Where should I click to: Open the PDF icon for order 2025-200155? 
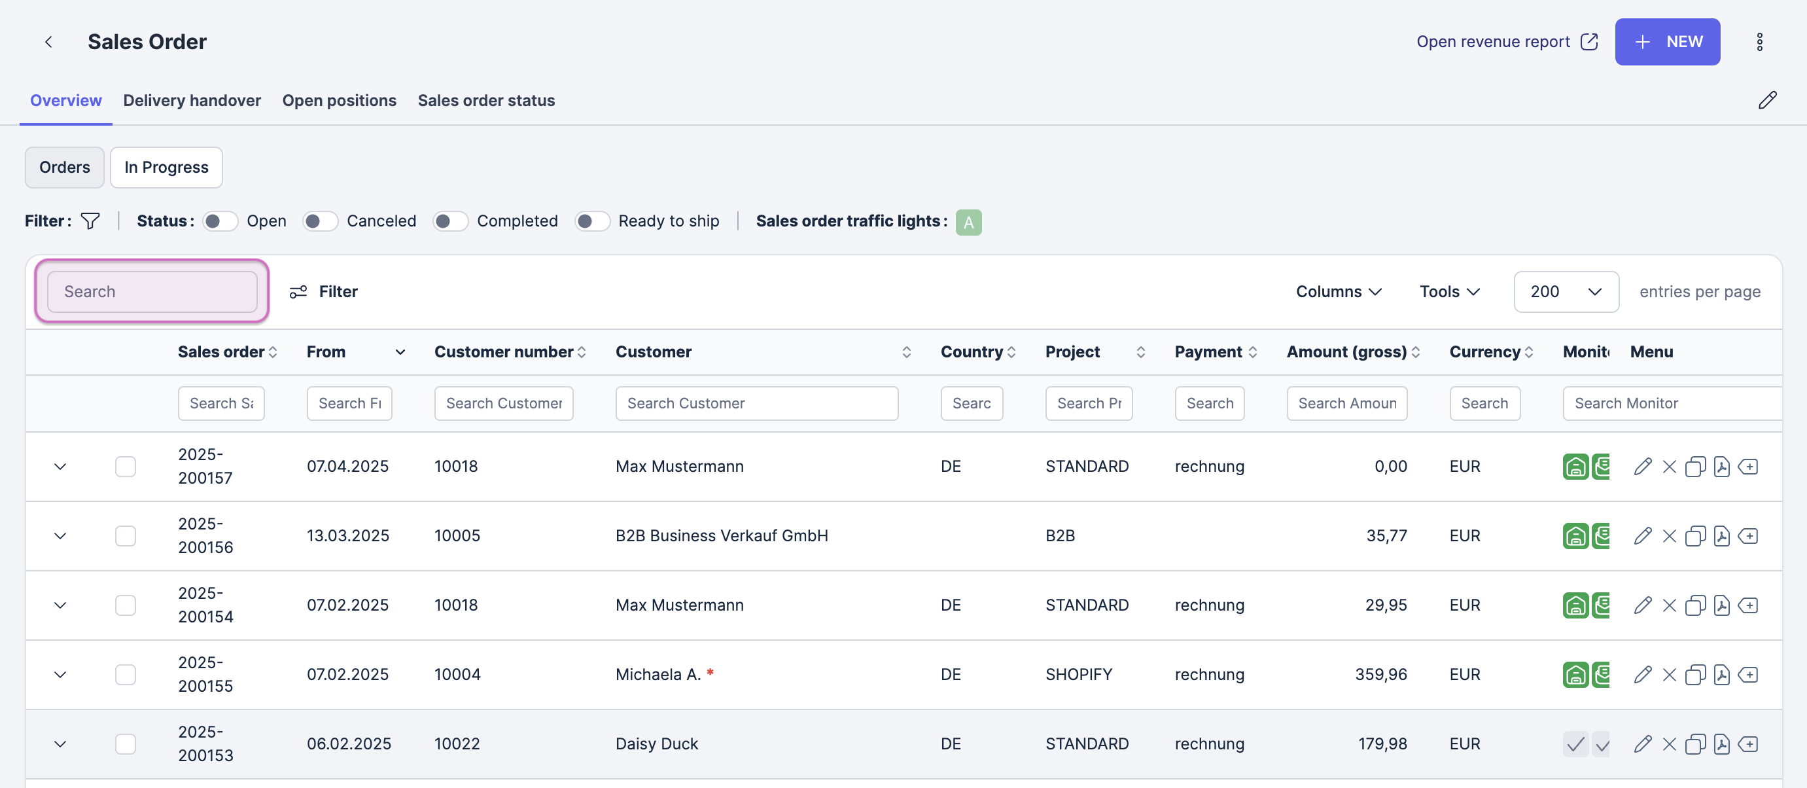pos(1721,675)
